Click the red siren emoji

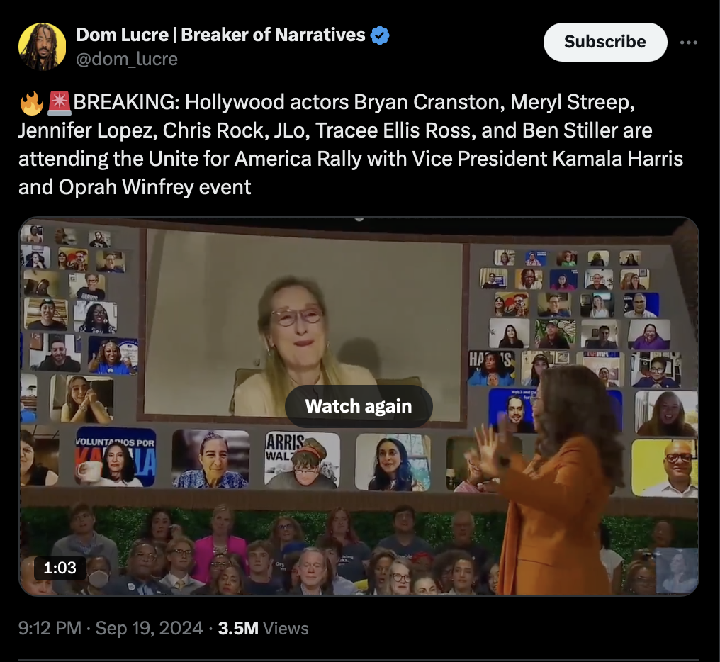pos(60,103)
